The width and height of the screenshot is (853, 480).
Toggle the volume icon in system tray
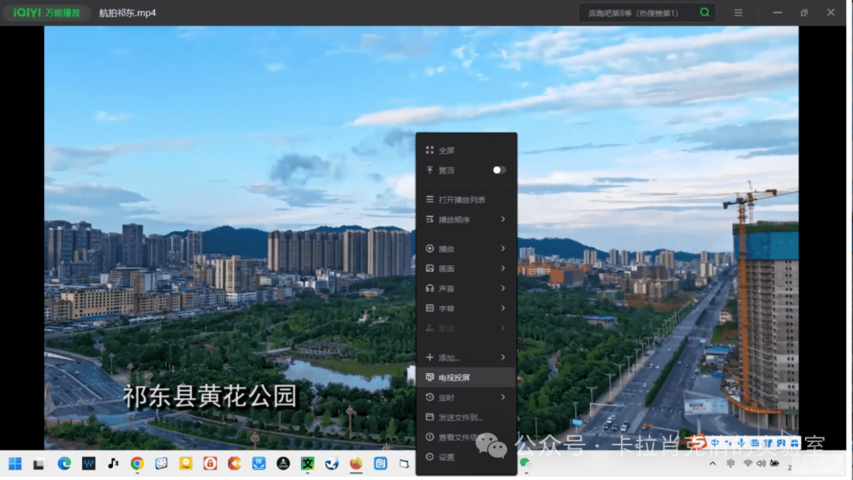pyautogui.click(x=761, y=463)
